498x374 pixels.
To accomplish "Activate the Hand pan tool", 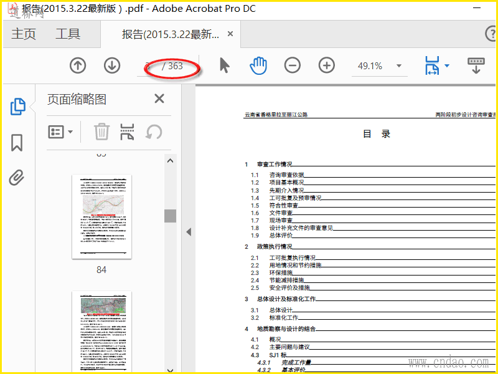I will pyautogui.click(x=258, y=65).
